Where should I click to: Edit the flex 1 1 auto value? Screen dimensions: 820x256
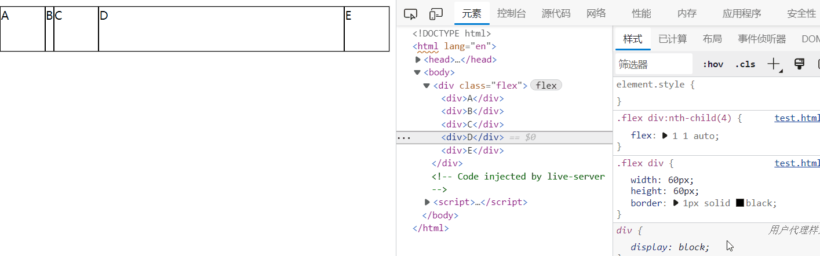695,136
